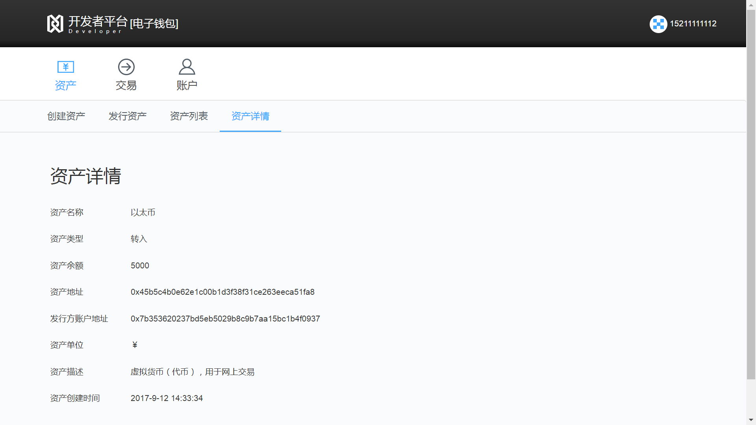This screenshot has height=425, width=756.
Task: Click the 资产 navigation label
Action: 65,85
